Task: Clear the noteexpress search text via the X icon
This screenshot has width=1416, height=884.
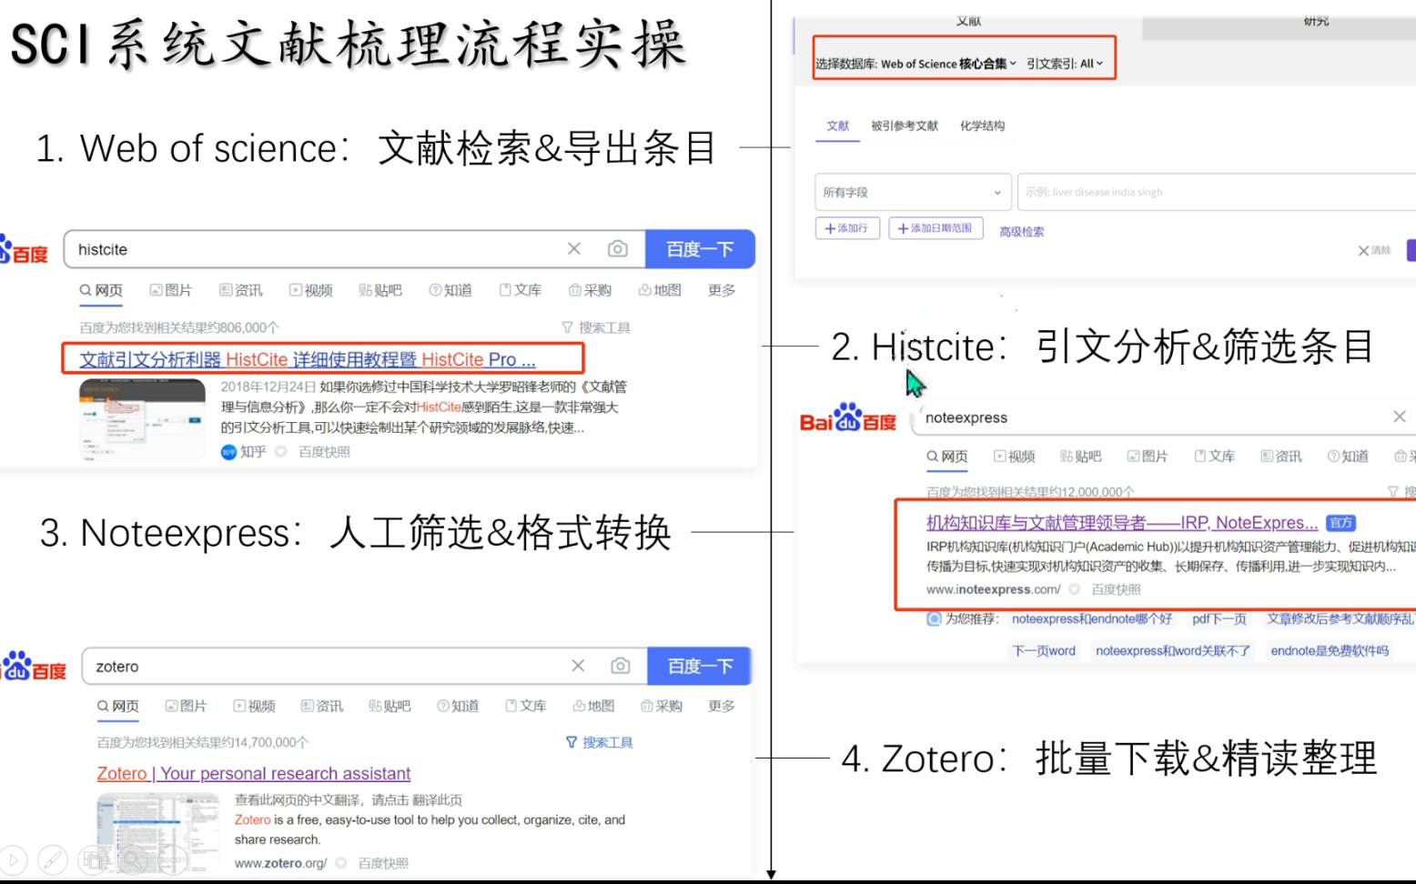Action: point(1399,417)
